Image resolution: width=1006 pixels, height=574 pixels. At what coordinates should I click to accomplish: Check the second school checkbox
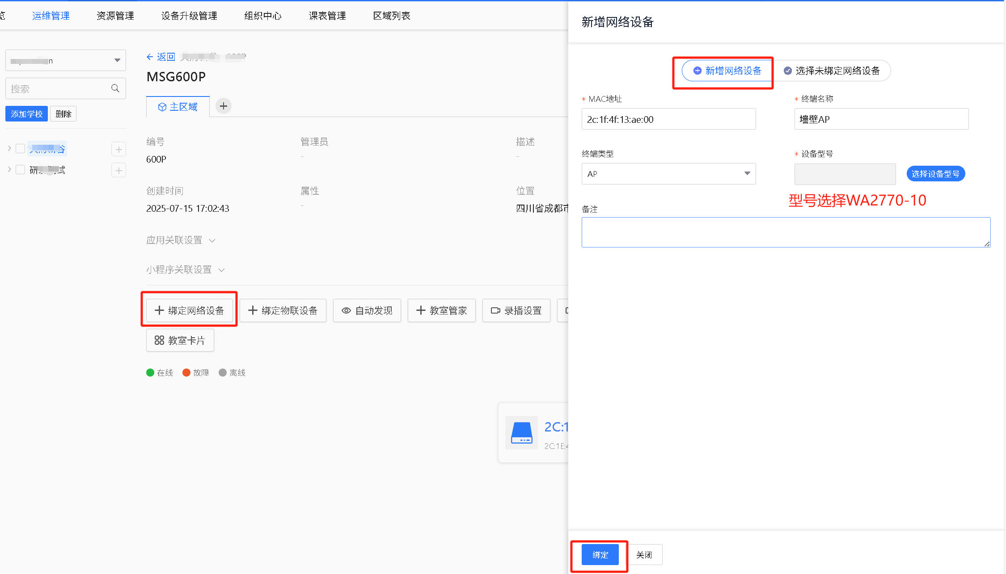click(20, 170)
